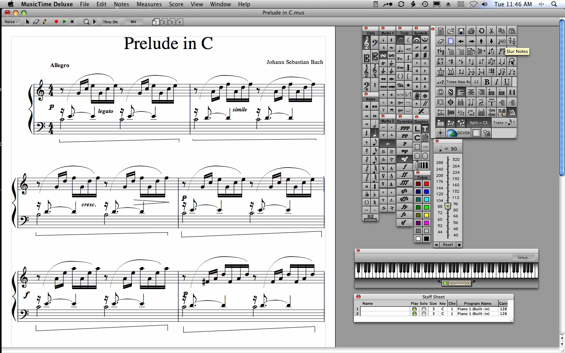The width and height of the screenshot is (565, 353).
Task: Select the crescendo hairpin in Tools palette
Action: pos(408,49)
